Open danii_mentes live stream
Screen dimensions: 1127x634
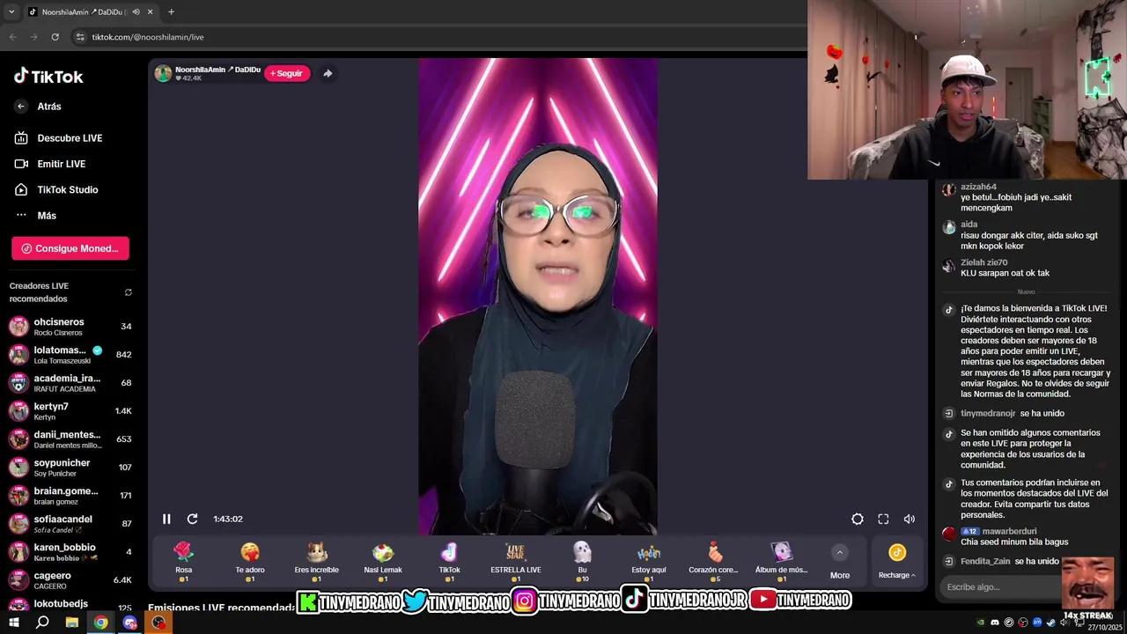[70, 439]
